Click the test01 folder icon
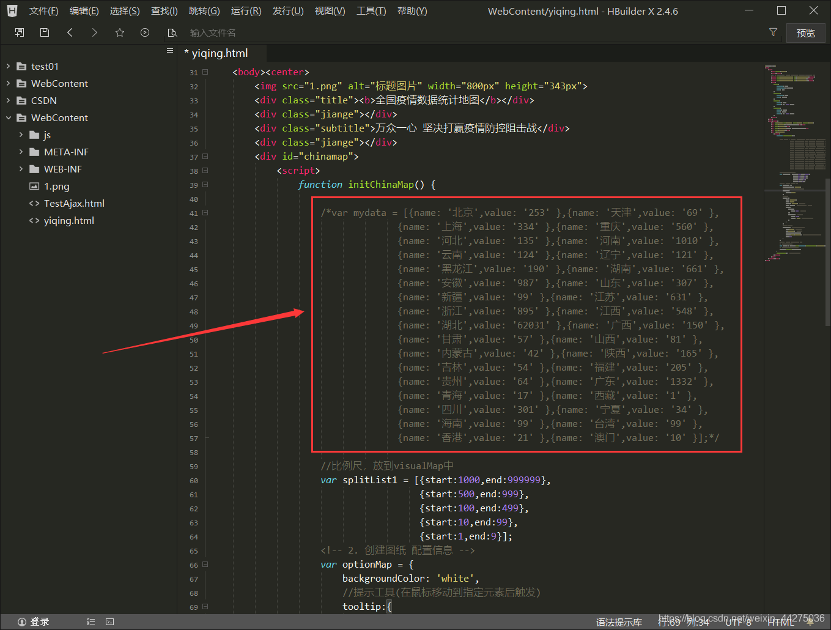This screenshot has height=630, width=831. click(21, 66)
